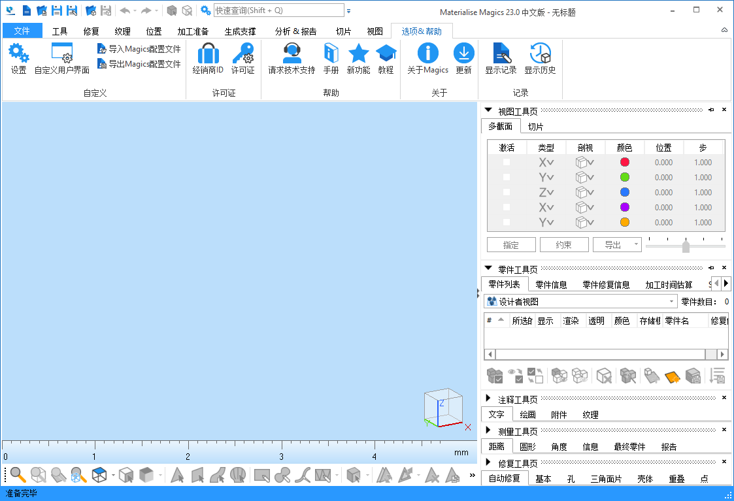
Task: Open the 加工时间估算 tab
Action: [x=669, y=284]
